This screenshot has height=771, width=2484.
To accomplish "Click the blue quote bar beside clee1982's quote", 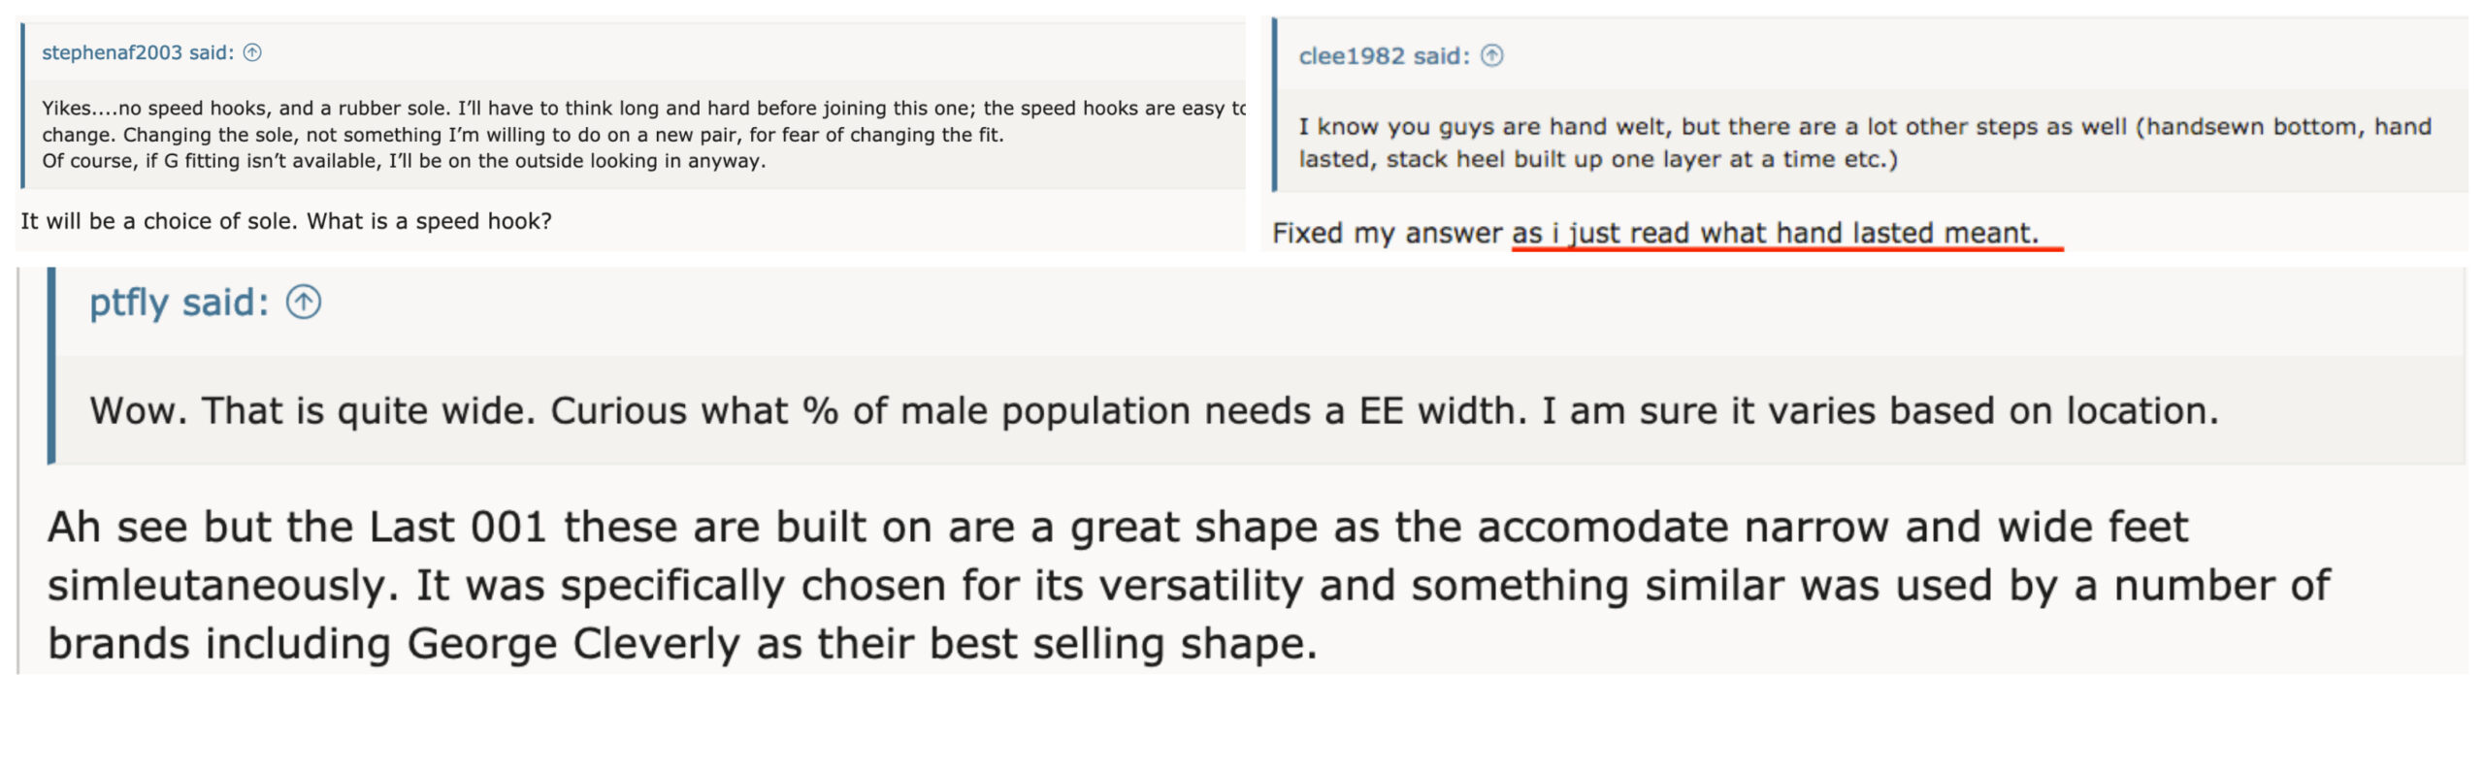I will coord(1275,105).
